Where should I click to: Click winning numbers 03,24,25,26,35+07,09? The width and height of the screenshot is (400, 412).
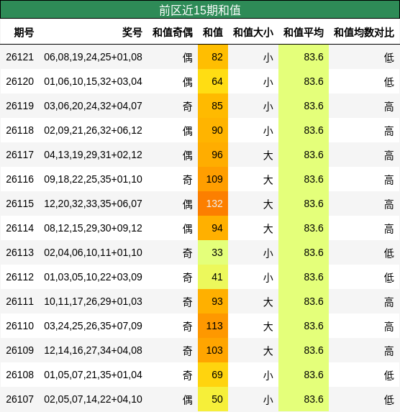pyautogui.click(x=93, y=326)
